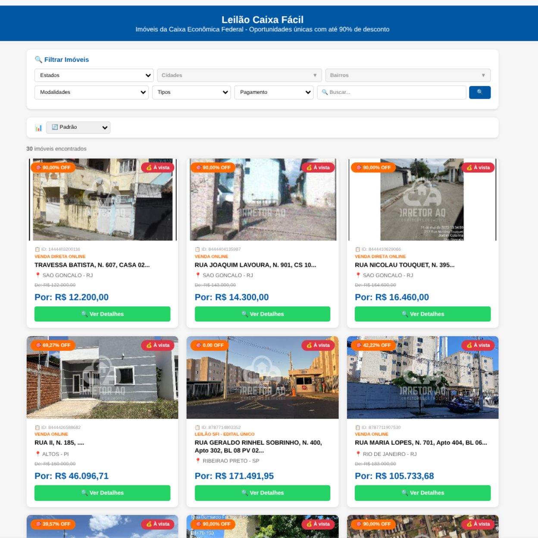Image resolution: width=538 pixels, height=538 pixels.
Task: Click price Por: R$ 171.491,95
Action: point(234,476)
